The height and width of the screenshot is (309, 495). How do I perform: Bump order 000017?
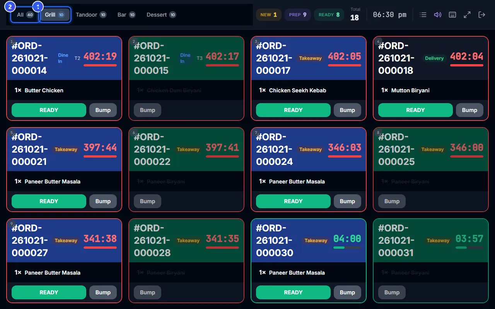347,110
